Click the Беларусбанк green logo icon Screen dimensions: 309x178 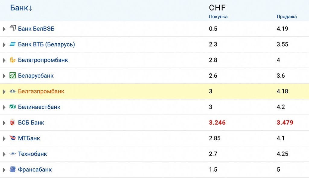(x=12, y=76)
